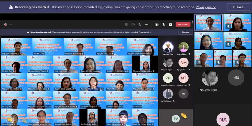
Task: Select the large Nguyen Ngoc ... avatar photo
Action: (210, 78)
